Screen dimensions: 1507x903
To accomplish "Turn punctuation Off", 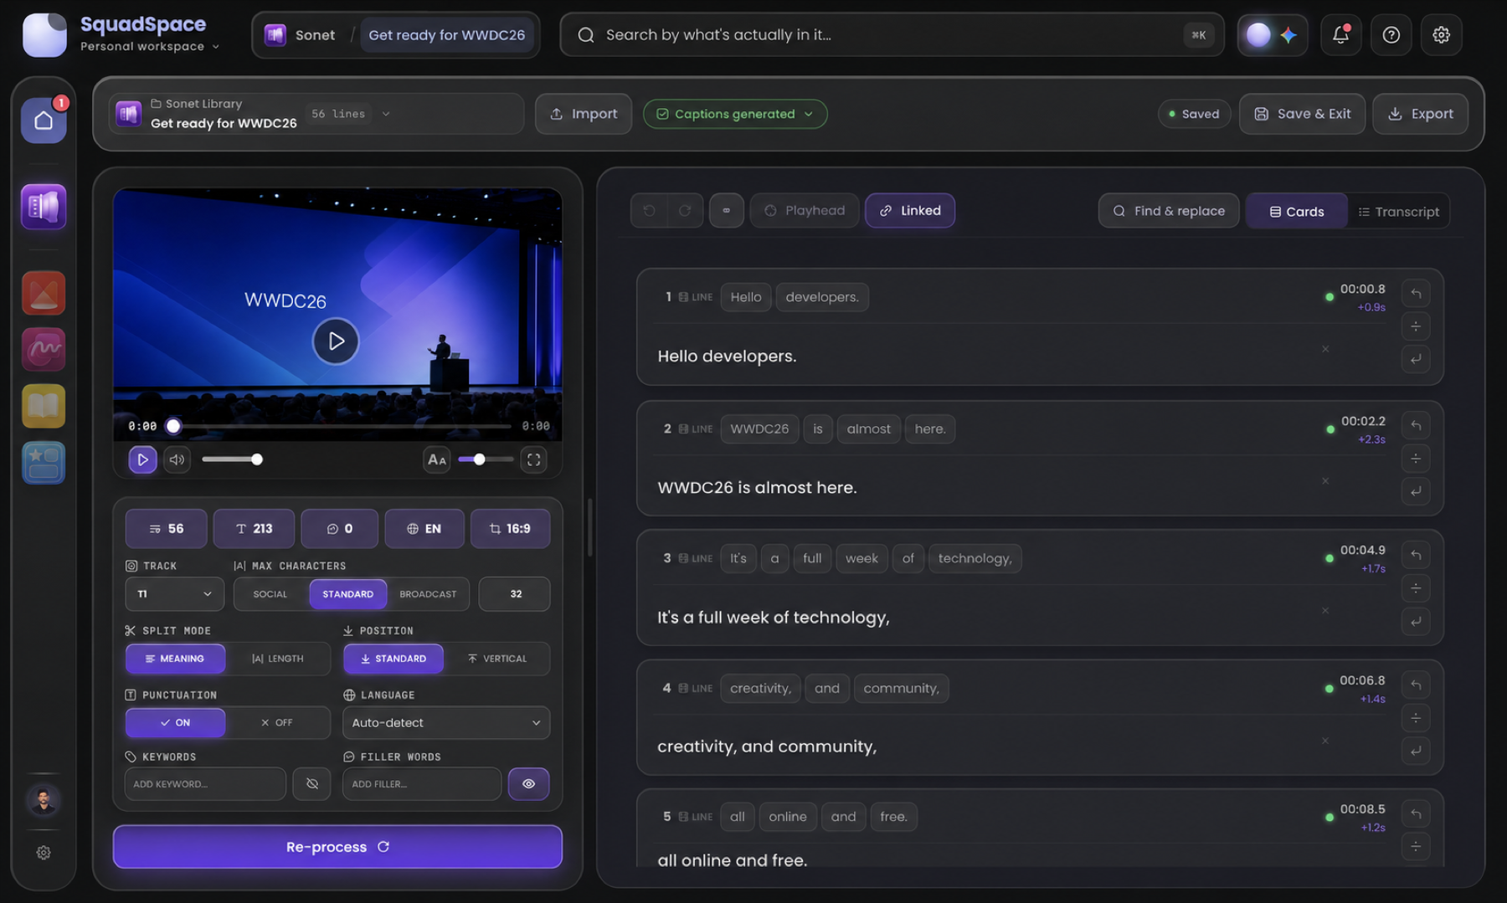I will tap(277, 723).
